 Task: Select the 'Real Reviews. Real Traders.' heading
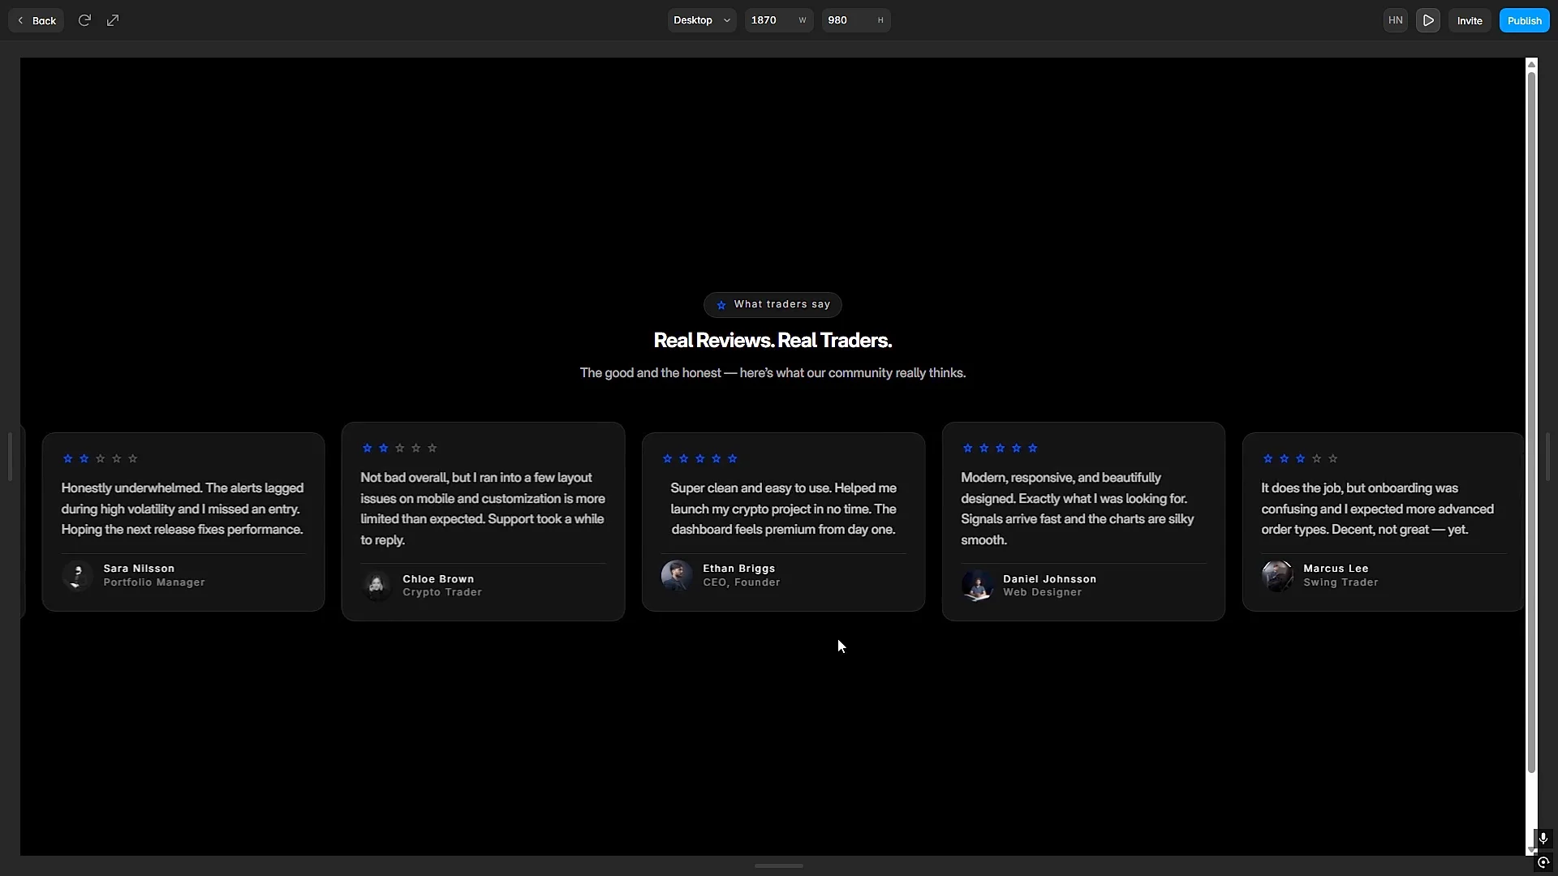pyautogui.click(x=773, y=341)
